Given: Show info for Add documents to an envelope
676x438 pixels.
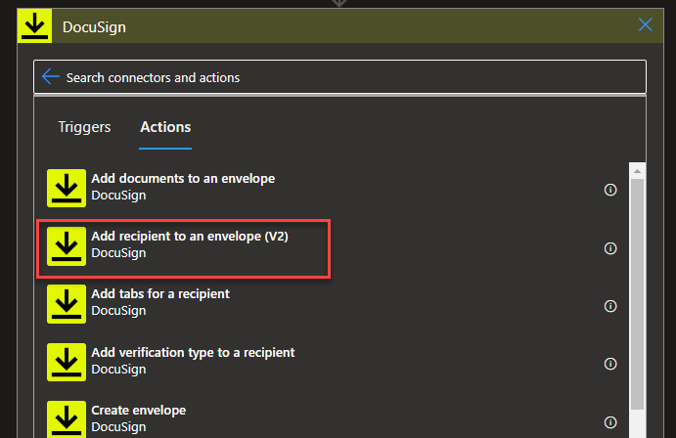Looking at the screenshot, I should 610,190.
